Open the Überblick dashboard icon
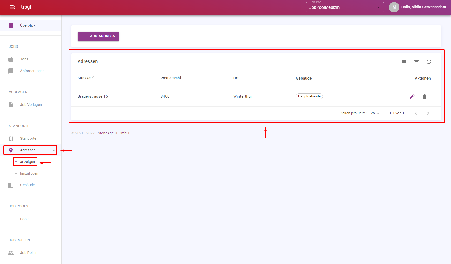Screen dimensions: 451x264 click(x=11, y=25)
